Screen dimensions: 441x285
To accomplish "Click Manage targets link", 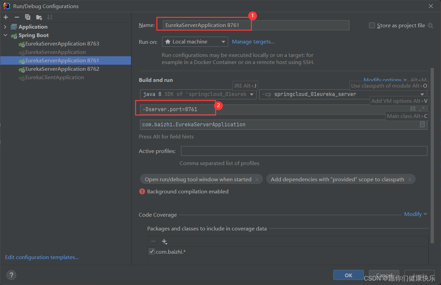I will pos(253,41).
